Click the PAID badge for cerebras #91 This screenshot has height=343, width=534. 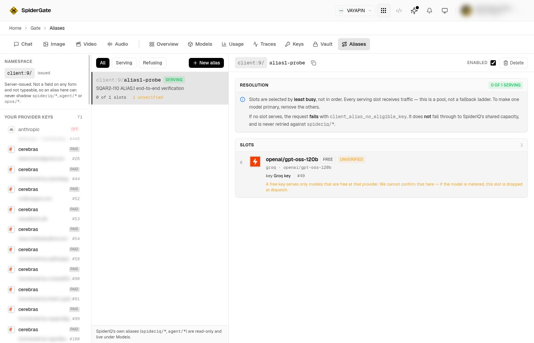pyautogui.click(x=74, y=289)
